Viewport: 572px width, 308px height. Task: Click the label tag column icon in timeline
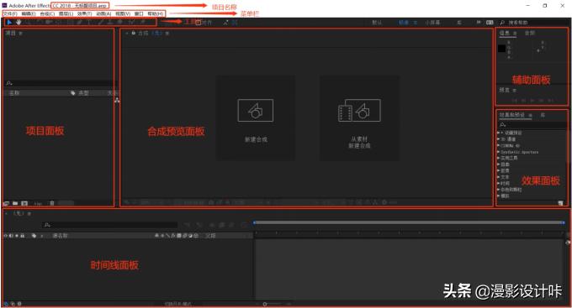(34, 236)
